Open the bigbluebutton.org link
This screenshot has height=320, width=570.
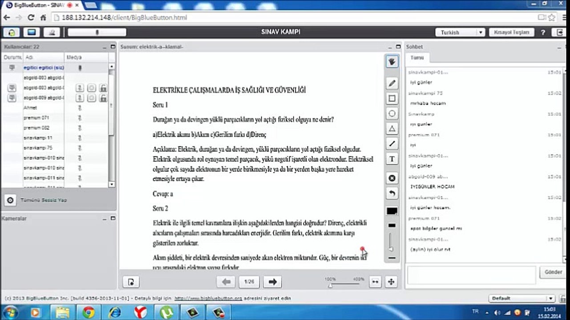pos(208,298)
